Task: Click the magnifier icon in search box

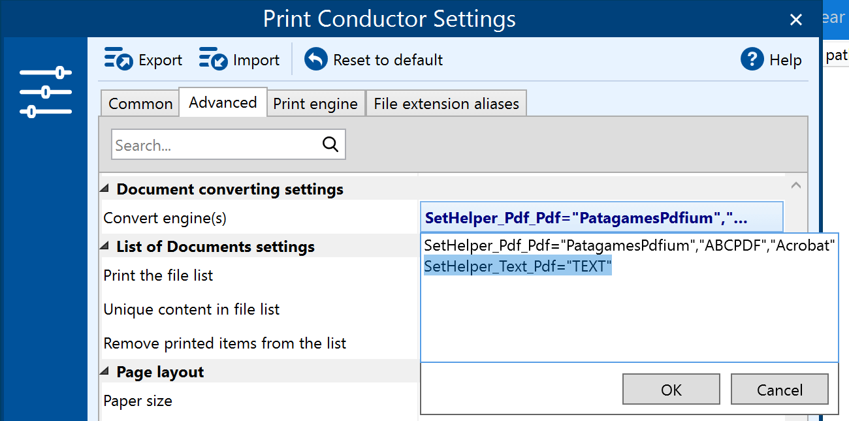Action: click(330, 144)
